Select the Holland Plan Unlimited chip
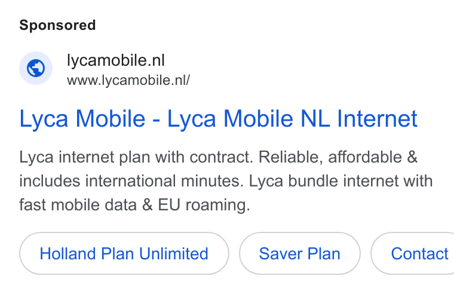 point(124,253)
